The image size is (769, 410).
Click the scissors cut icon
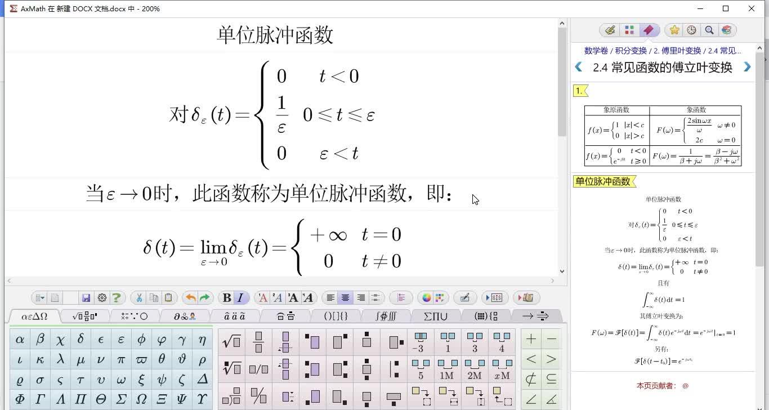point(140,297)
